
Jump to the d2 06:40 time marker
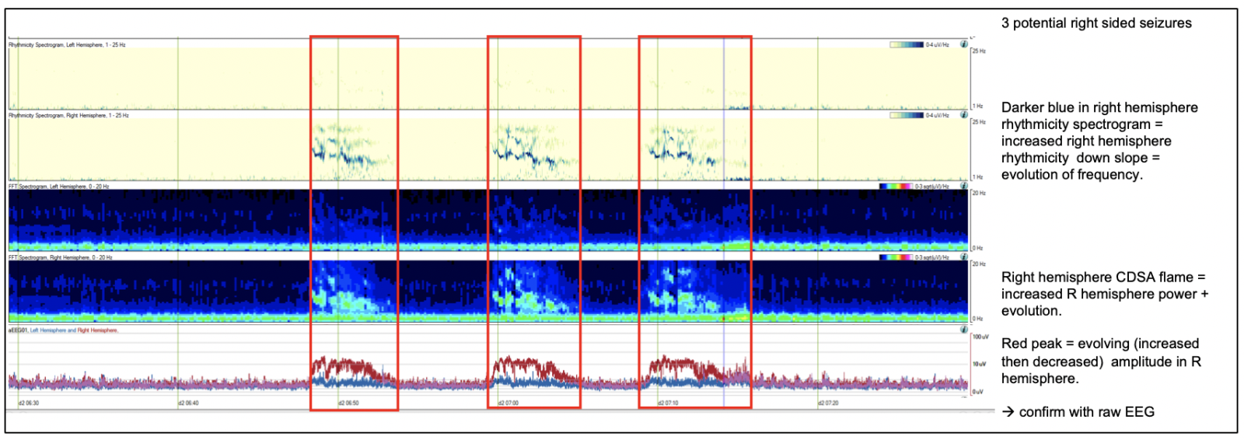[188, 403]
